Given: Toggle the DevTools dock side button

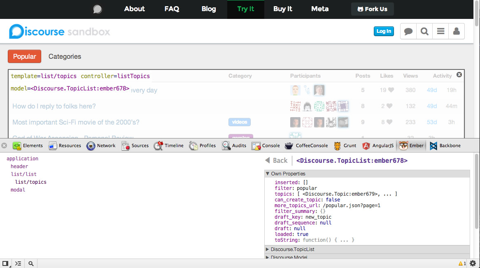Looking at the screenshot, I should (x=6, y=263).
